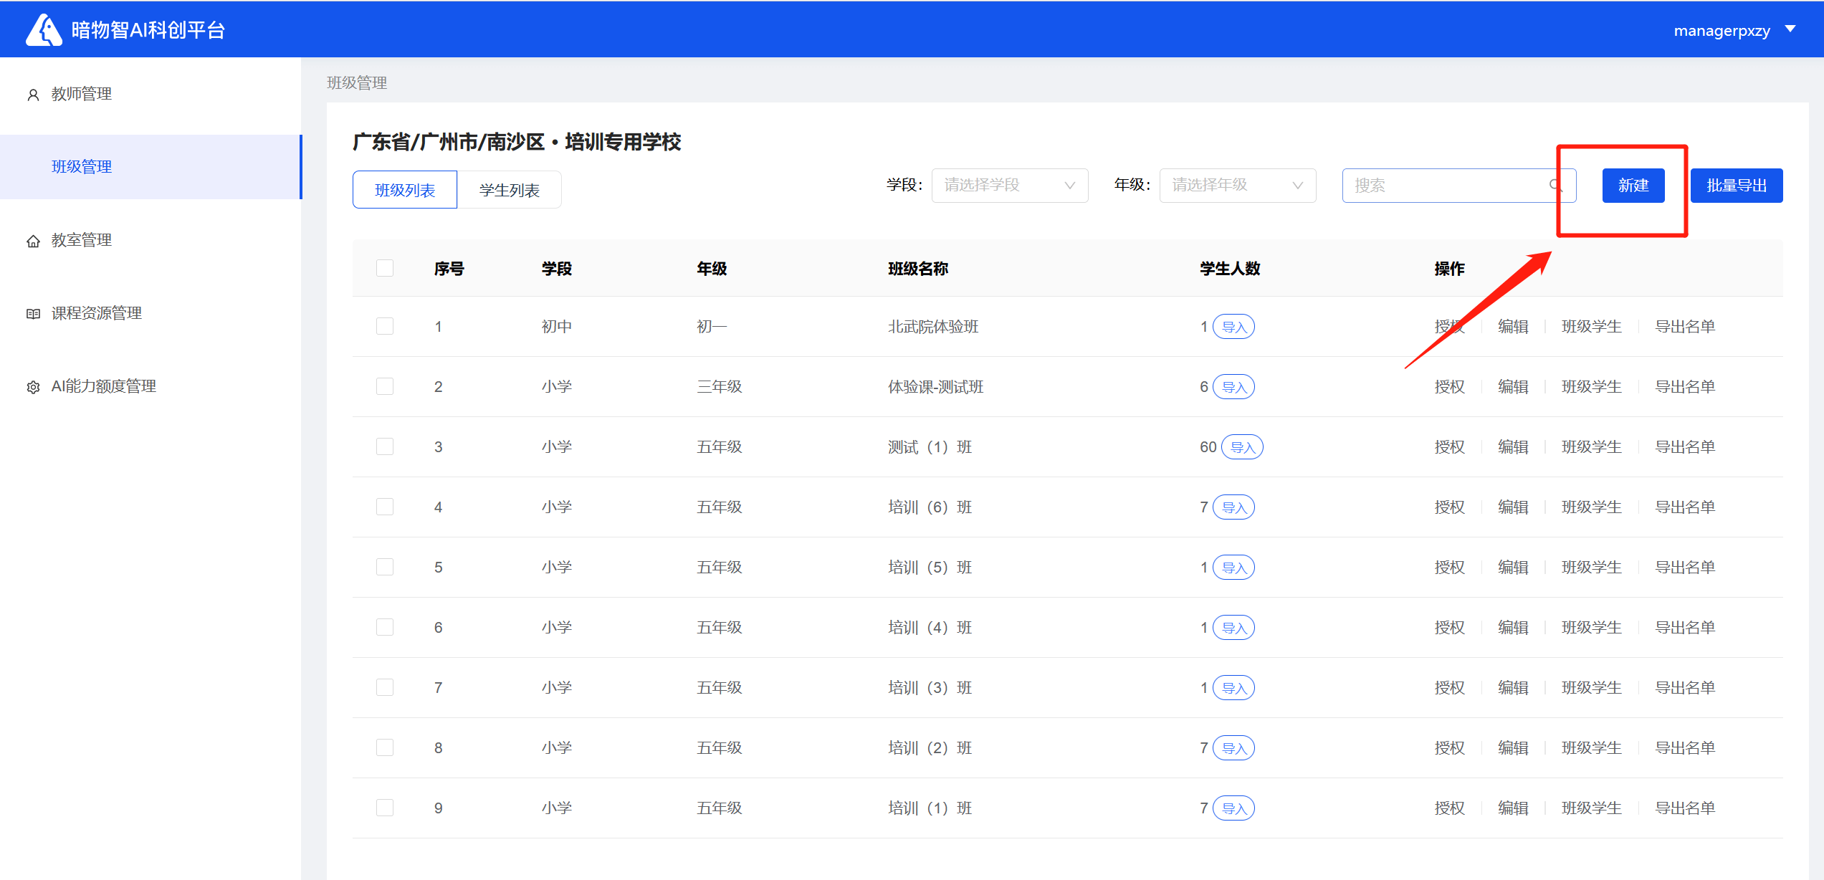
Task: Open the 请选择学段 dropdown
Action: tap(1009, 186)
